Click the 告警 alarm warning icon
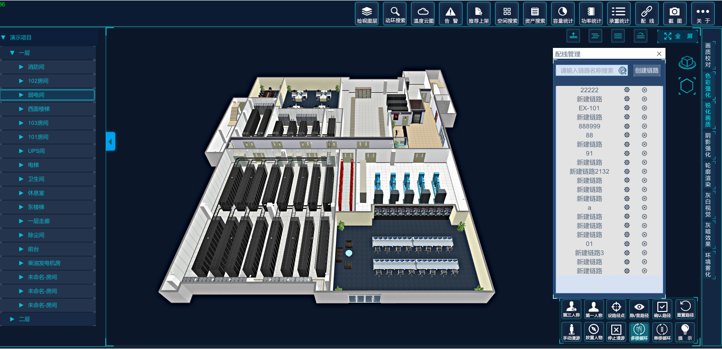Viewport: 722px width, 349px height. click(x=451, y=14)
